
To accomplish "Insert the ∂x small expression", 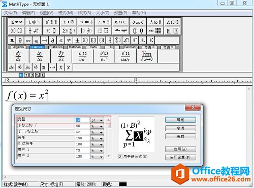I will click(28, 67).
